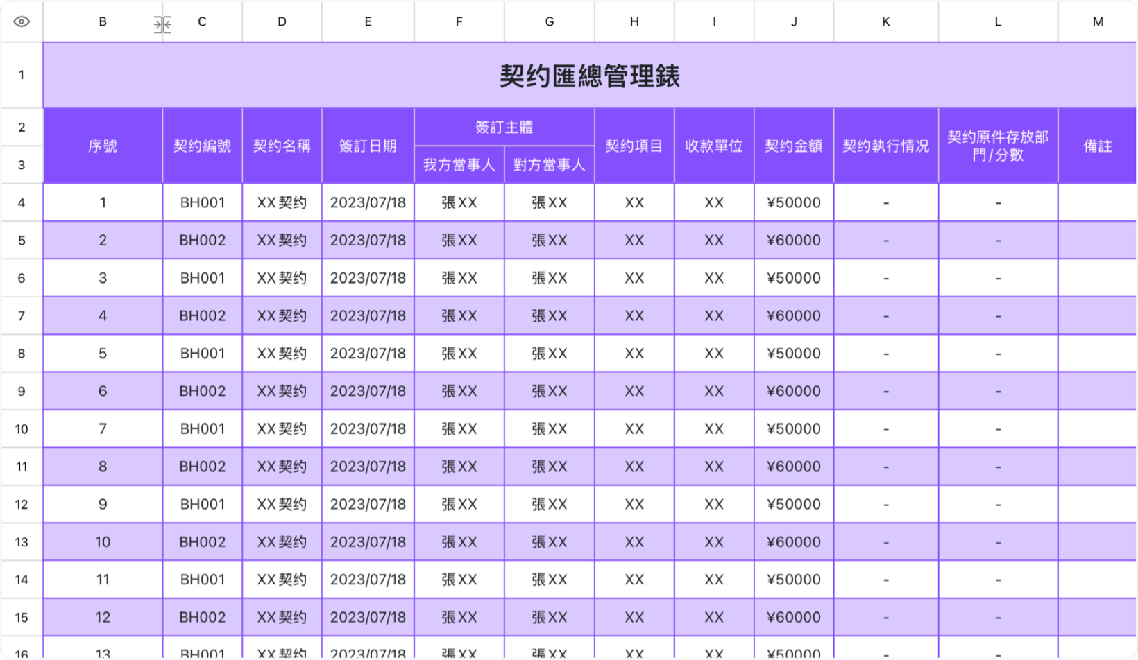Click the 收款單位 header cell
1138x660 pixels.
(714, 146)
